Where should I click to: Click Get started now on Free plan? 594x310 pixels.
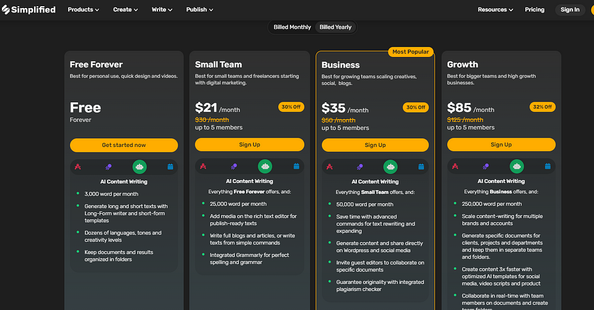[x=124, y=145]
